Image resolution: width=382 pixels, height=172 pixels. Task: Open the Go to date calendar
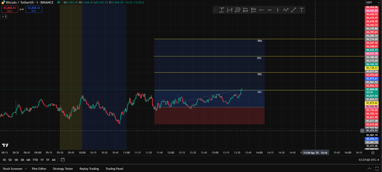click(62, 160)
